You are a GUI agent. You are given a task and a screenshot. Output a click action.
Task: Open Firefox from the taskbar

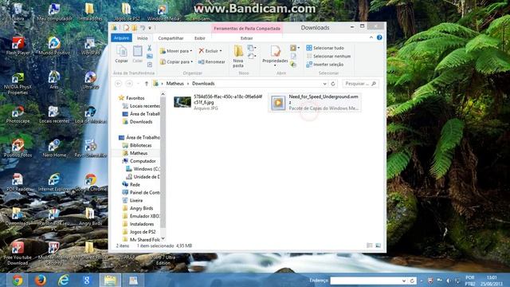[41, 280]
